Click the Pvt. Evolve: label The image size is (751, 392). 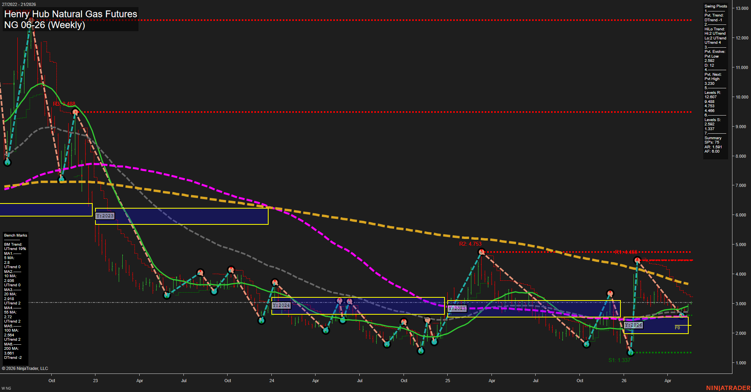(x=715, y=52)
